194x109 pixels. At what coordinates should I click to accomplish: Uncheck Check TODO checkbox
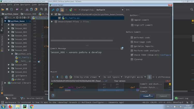[132, 55]
